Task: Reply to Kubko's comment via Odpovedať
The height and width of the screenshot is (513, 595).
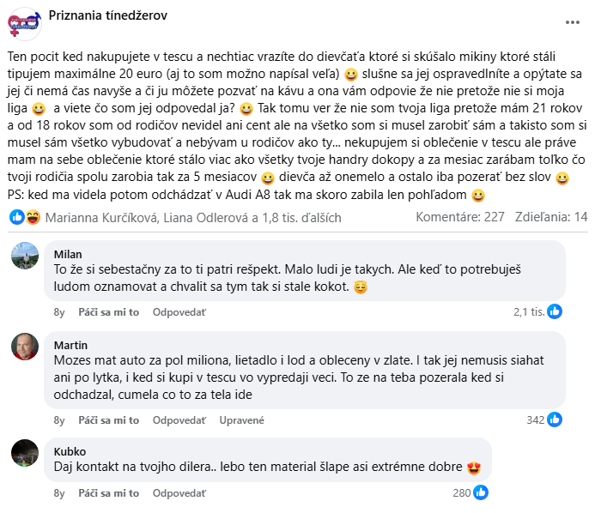Action: pyautogui.click(x=179, y=493)
